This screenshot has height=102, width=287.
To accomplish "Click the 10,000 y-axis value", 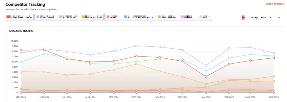I will (x=14, y=41).
